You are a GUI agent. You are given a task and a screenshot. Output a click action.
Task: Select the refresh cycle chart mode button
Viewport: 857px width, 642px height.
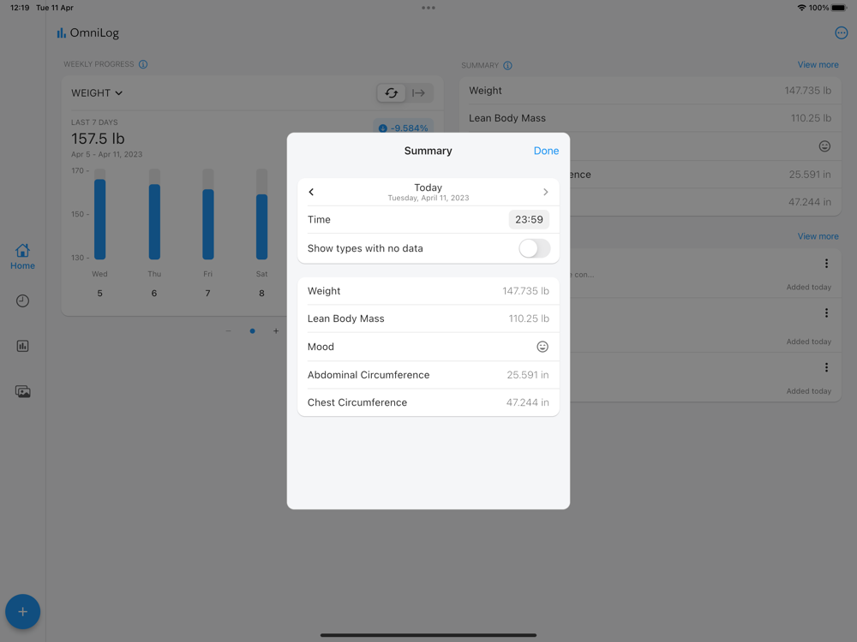tap(392, 92)
